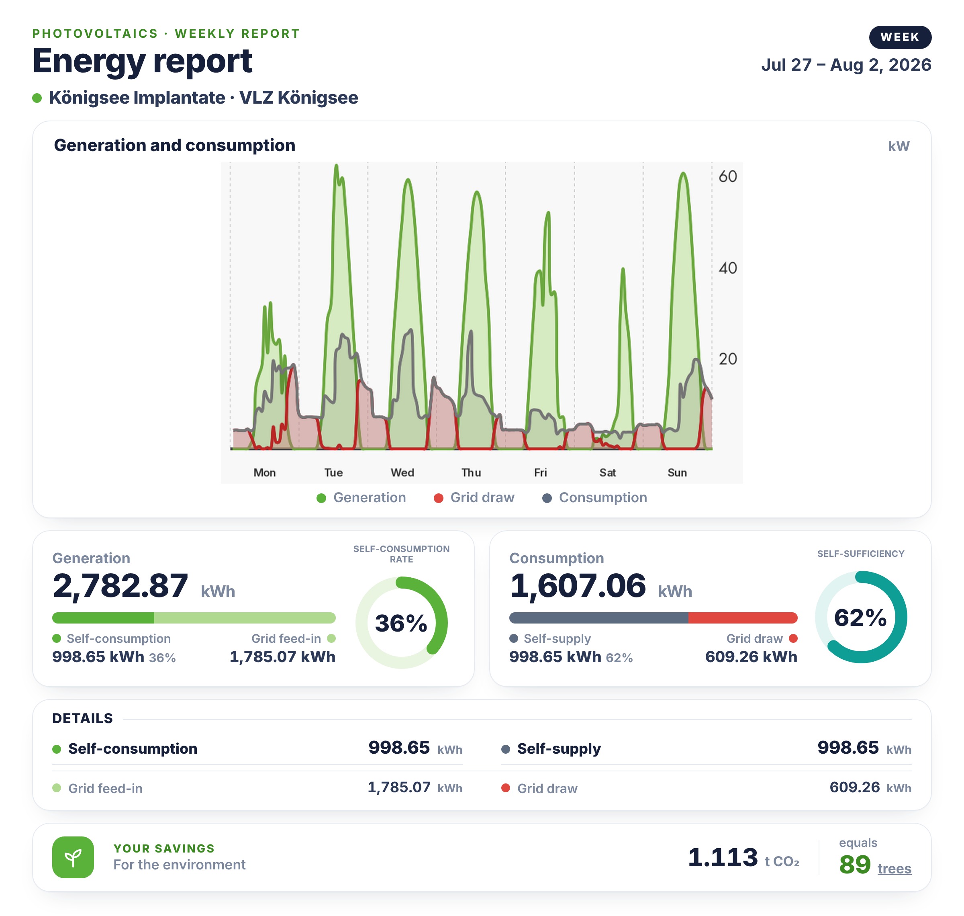Image resolution: width=964 pixels, height=916 pixels.
Task: Select the site name Königsee Implantate · VLZ Königsee
Action: pos(203,98)
